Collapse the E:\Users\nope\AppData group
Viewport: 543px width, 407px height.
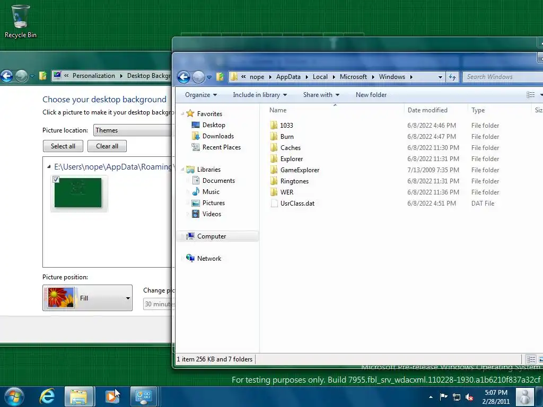pyautogui.click(x=49, y=167)
